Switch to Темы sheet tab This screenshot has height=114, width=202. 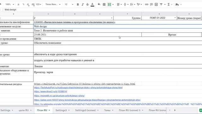coord(107,110)
